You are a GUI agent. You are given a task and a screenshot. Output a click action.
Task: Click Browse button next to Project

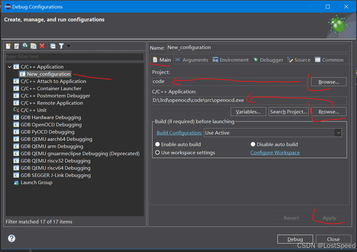(x=329, y=82)
